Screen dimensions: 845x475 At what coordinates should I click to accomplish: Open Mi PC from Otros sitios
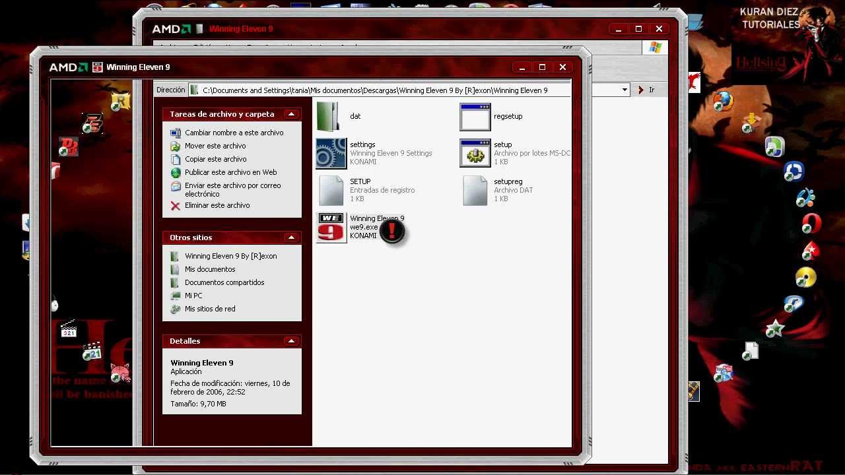pos(193,296)
